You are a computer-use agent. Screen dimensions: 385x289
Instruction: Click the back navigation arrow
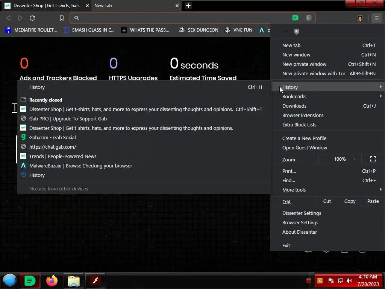pyautogui.click(x=8, y=18)
